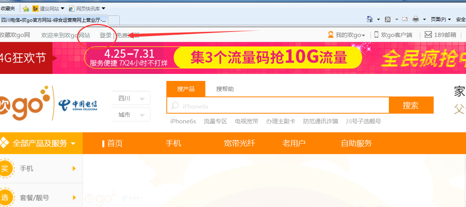Screen dimensions: 466x207
Task: Open 自助服务 navigation item
Action: click(x=357, y=144)
